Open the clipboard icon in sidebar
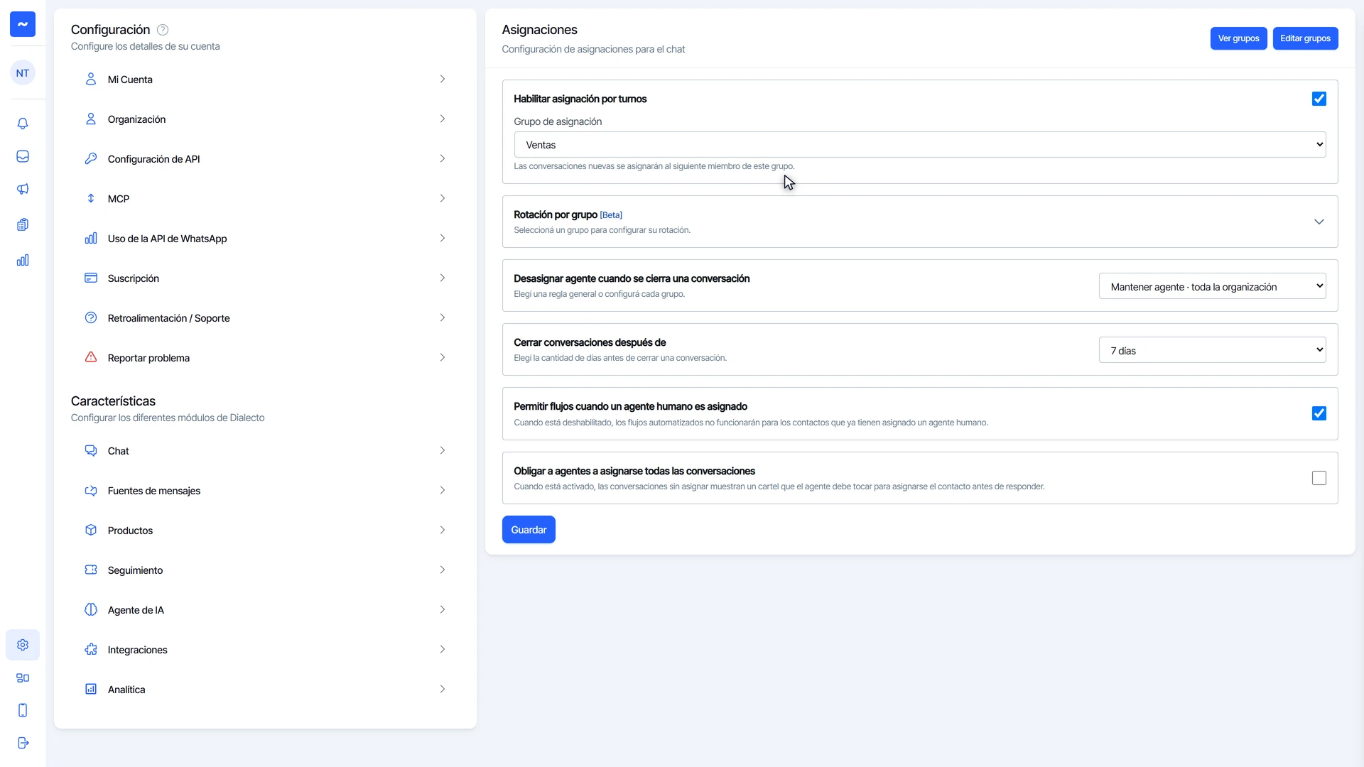Screen dimensions: 1364x767 [x=23, y=224]
